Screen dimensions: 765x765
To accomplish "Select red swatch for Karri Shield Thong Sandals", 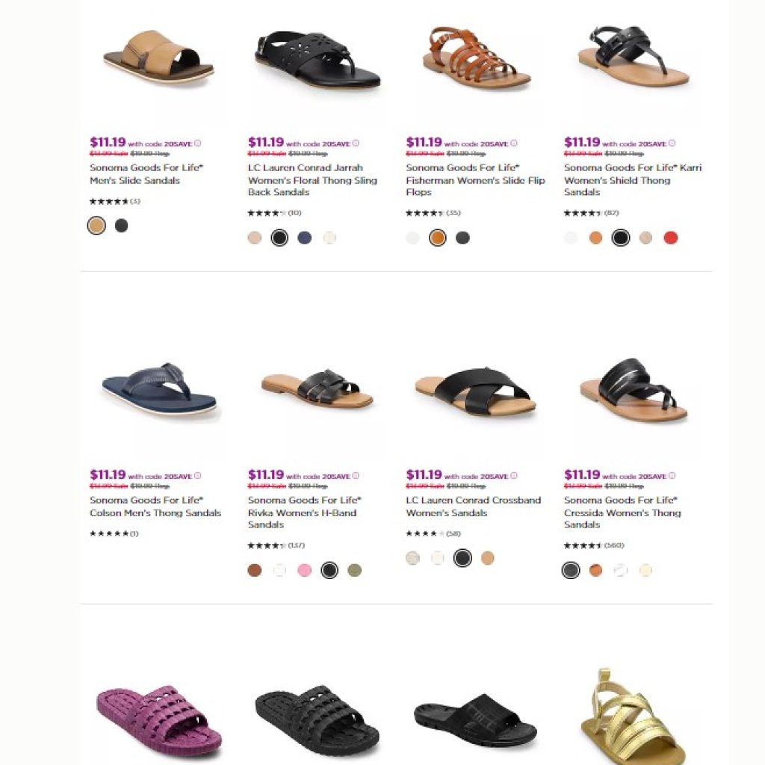I will point(671,238).
